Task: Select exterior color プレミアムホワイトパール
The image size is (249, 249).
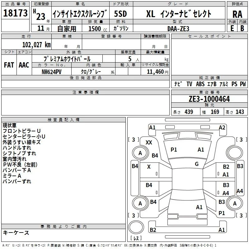Action: (67, 59)
